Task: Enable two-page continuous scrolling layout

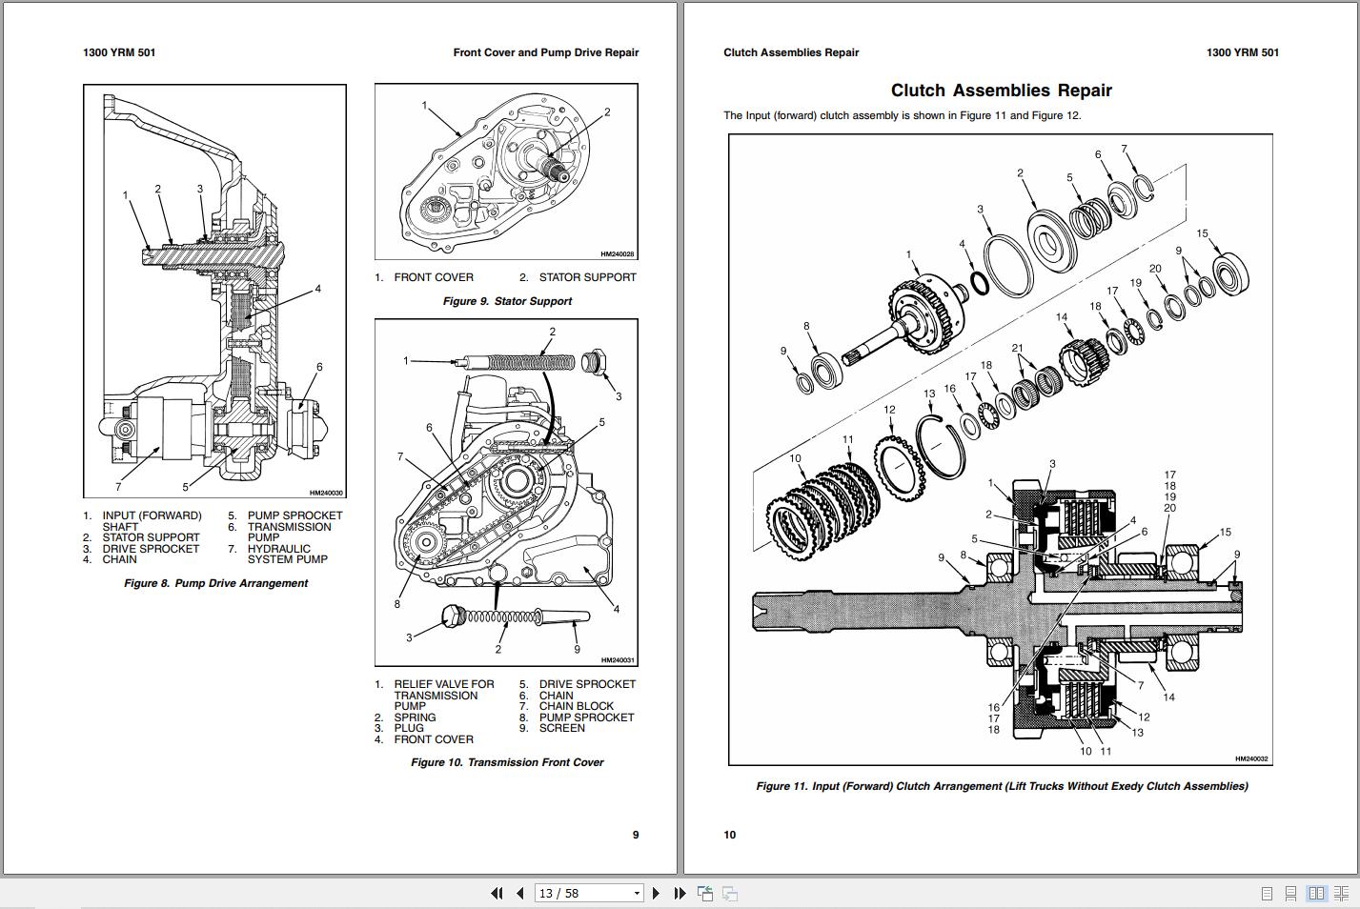Action: click(x=1340, y=893)
